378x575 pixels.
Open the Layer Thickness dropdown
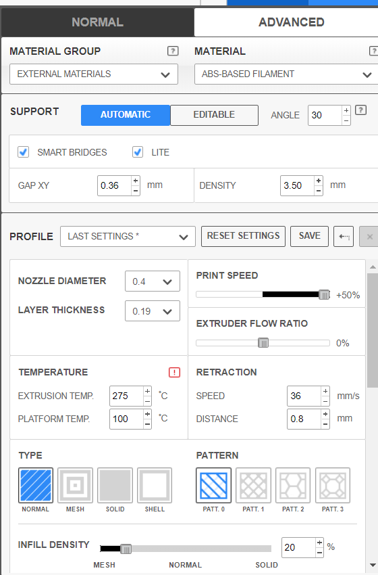(153, 311)
